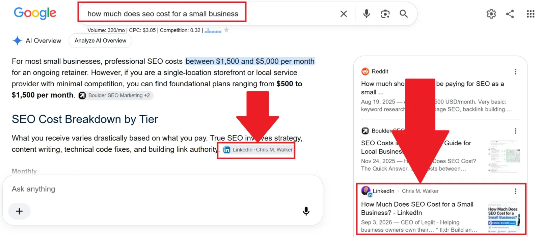Open quick settings gear icon

coord(491,14)
